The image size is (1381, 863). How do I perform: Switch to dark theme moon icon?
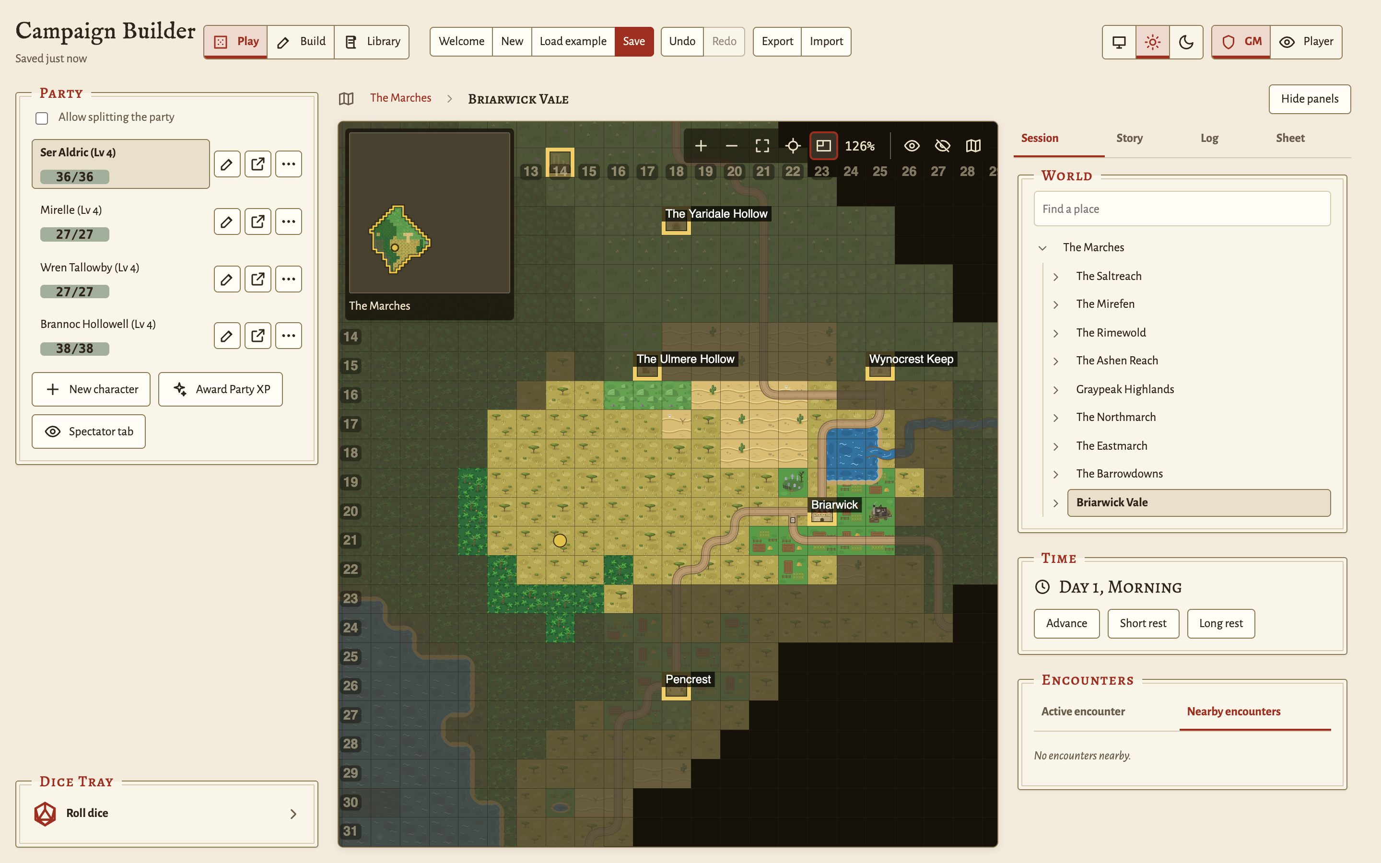(1186, 42)
